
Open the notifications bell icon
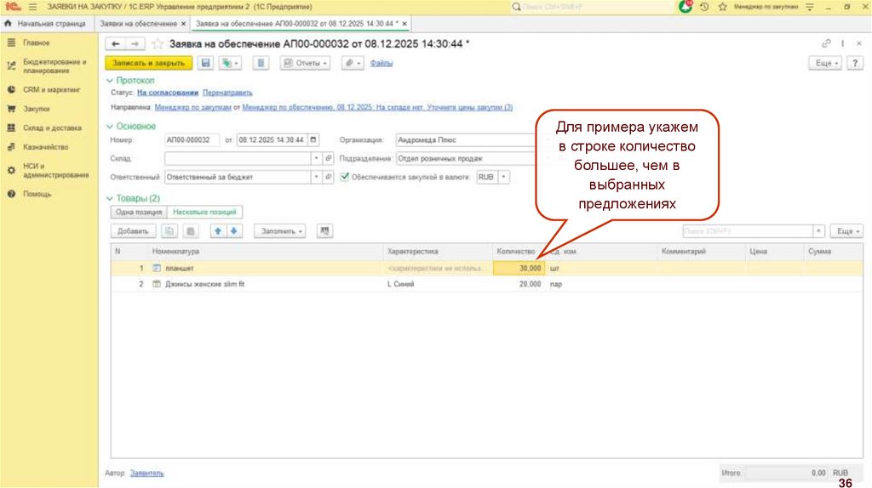(686, 6)
